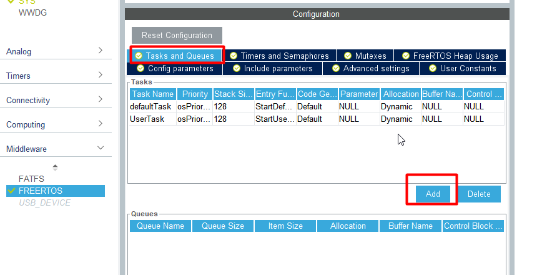Click the Queue Size column header
This screenshot has width=542, height=275.
pos(223,226)
